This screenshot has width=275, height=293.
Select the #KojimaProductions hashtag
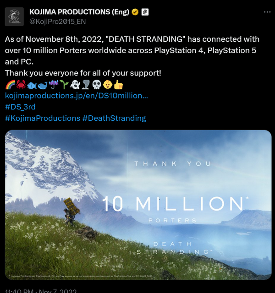tap(43, 118)
